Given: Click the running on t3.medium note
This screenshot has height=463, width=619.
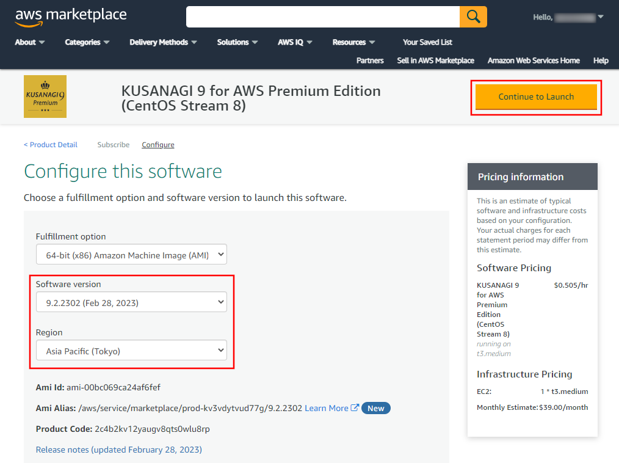Looking at the screenshot, I should pyautogui.click(x=494, y=349).
